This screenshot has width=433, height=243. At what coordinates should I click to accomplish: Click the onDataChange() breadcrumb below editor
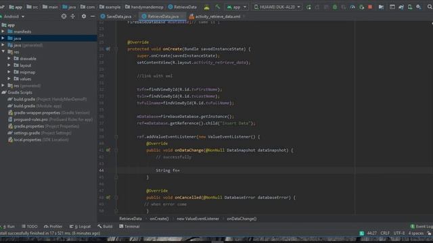(x=242, y=219)
